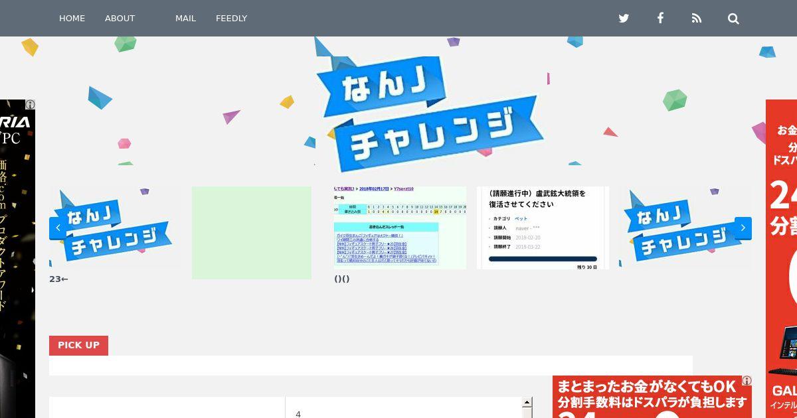Image resolution: width=797 pixels, height=418 pixels.
Task: Open the light green blank carousel thumbnail
Action: pos(252,233)
